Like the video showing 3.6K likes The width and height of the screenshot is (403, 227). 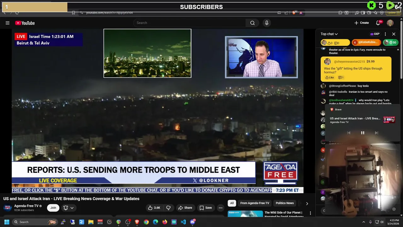tap(154, 208)
